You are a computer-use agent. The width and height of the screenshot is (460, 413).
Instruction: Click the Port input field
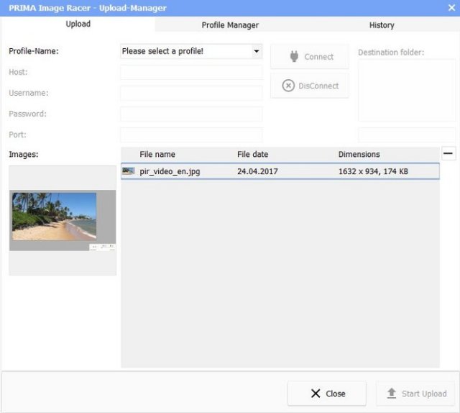[x=191, y=135]
